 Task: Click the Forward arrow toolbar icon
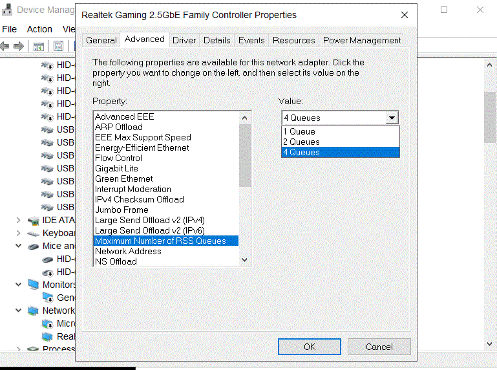click(x=19, y=46)
